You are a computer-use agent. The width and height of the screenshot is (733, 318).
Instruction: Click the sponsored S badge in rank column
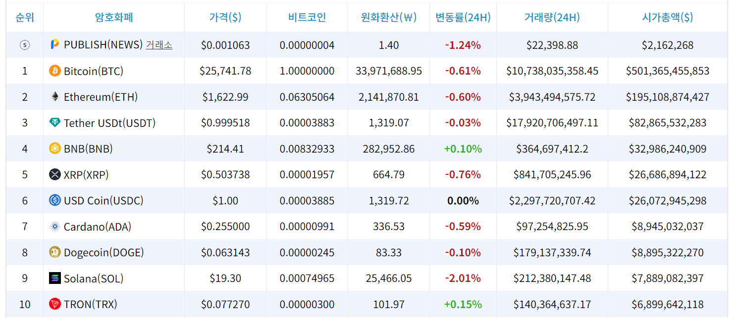pyautogui.click(x=25, y=45)
